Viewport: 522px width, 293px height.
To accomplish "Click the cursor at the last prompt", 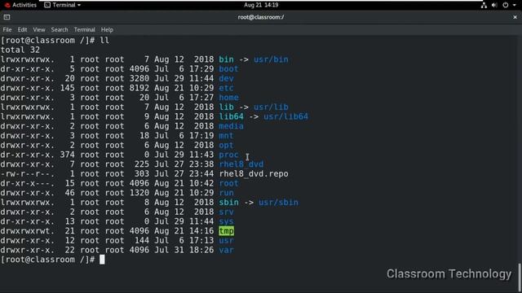I will click(x=102, y=260).
